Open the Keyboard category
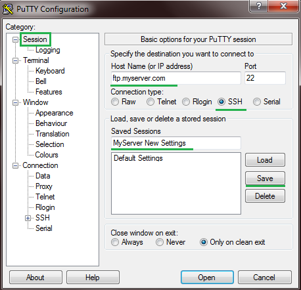 point(50,71)
